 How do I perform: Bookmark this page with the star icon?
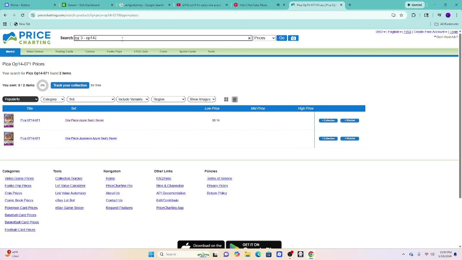[x=401, y=15]
